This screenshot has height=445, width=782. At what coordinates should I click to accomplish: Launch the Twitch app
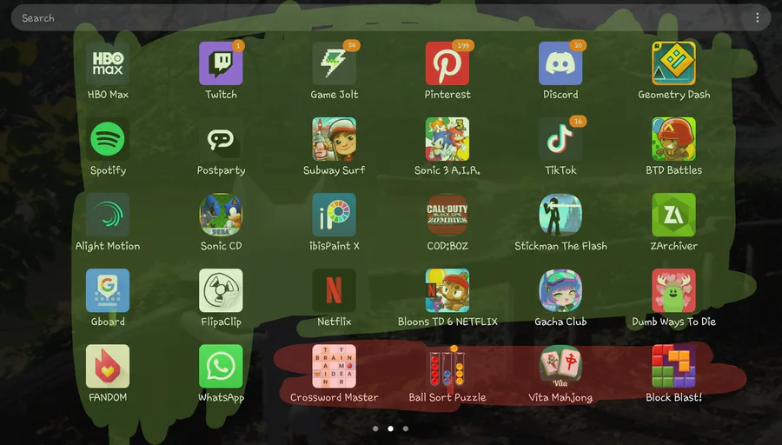[221, 63]
